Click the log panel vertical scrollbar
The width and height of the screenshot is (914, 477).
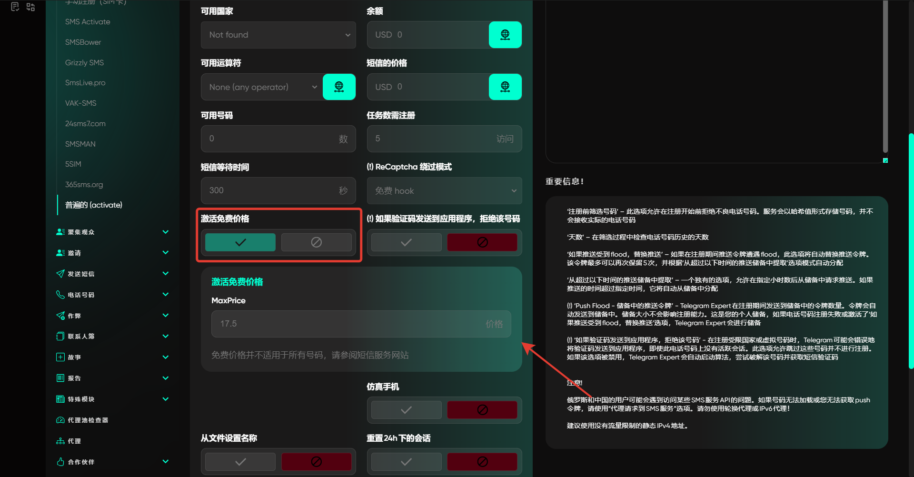(885, 76)
